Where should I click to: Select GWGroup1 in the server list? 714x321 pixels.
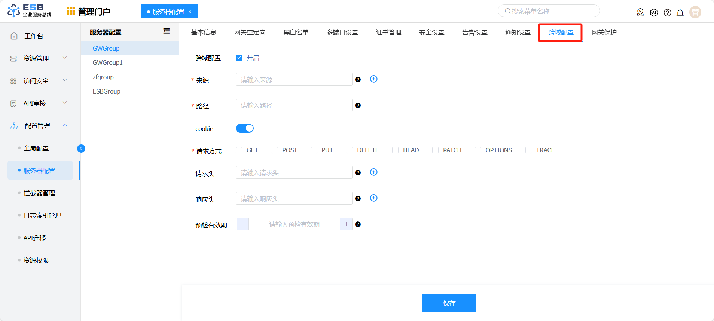pyautogui.click(x=108, y=62)
